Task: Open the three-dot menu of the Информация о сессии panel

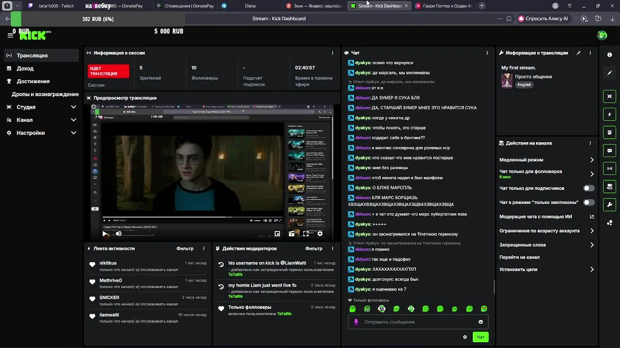Action: pyautogui.click(x=332, y=53)
